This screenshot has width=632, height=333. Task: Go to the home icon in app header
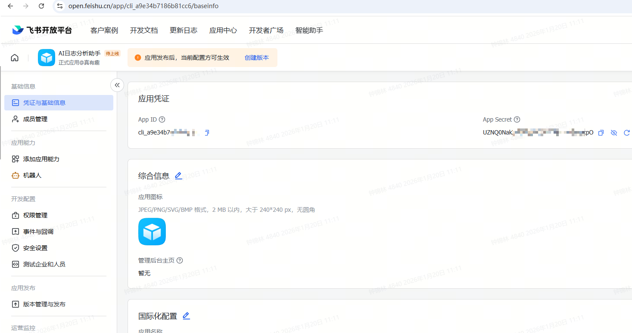click(15, 58)
